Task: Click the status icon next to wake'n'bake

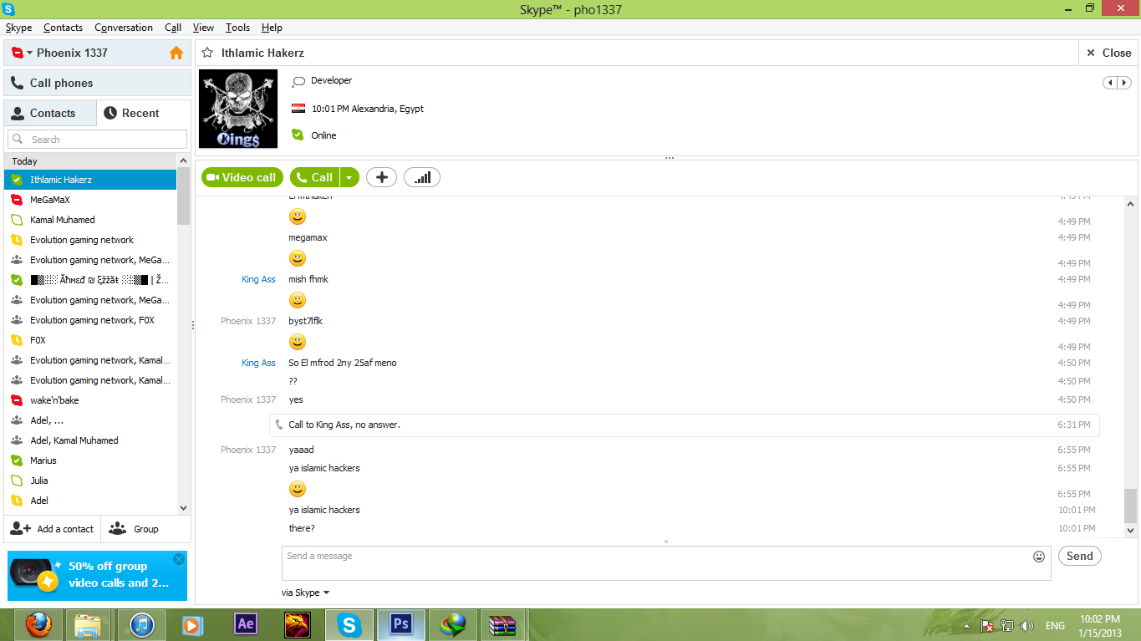Action: pos(16,400)
